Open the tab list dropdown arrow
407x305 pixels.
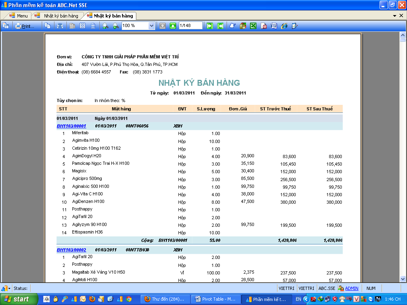[x=395, y=15]
